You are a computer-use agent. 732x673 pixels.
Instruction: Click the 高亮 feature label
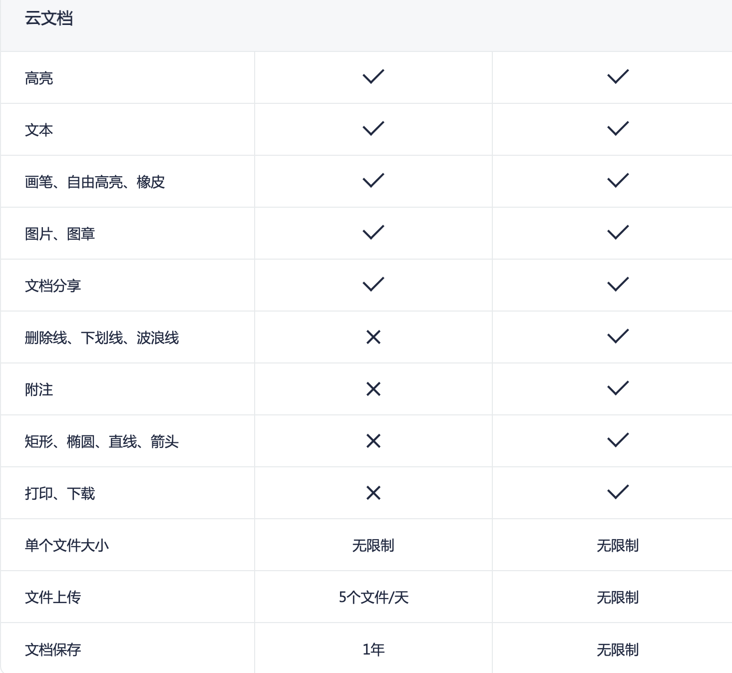39,78
